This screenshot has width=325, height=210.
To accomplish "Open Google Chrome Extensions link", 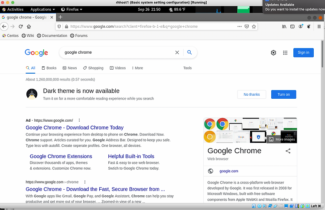I will point(61,156).
